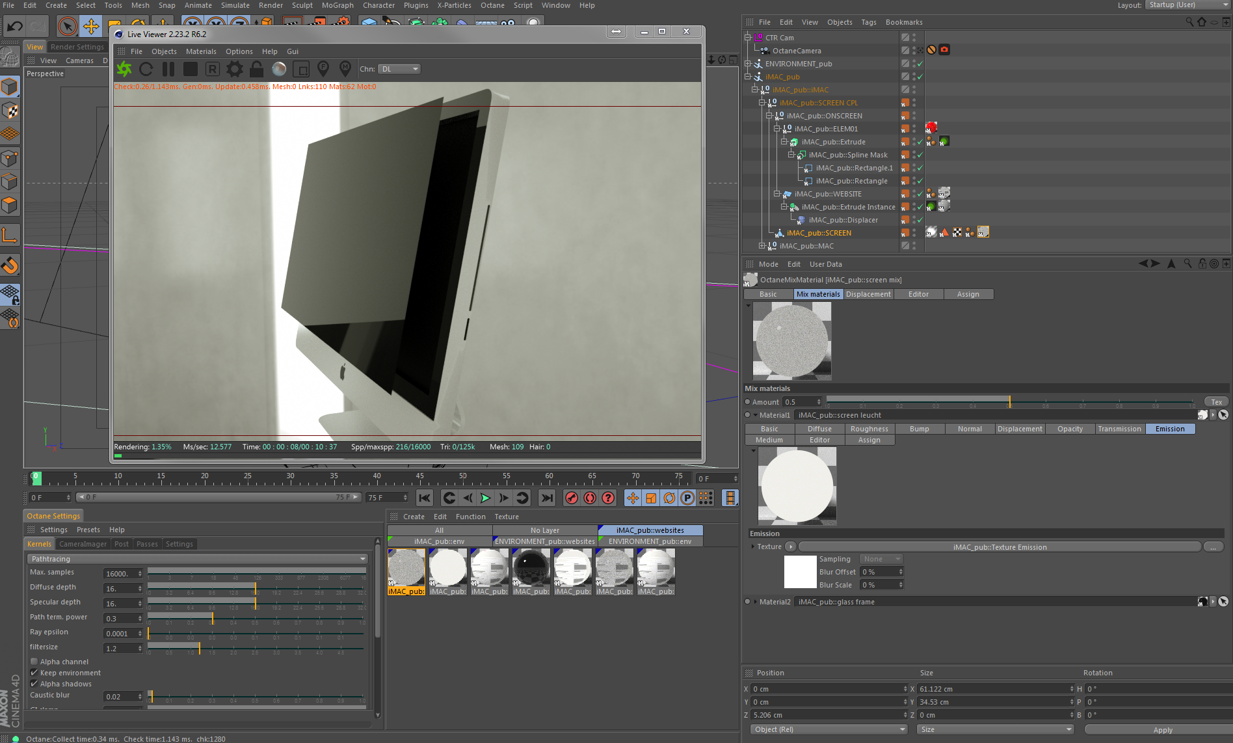Click the clay mode sphere icon
Viewport: 1233px width, 743px height.
(279, 69)
